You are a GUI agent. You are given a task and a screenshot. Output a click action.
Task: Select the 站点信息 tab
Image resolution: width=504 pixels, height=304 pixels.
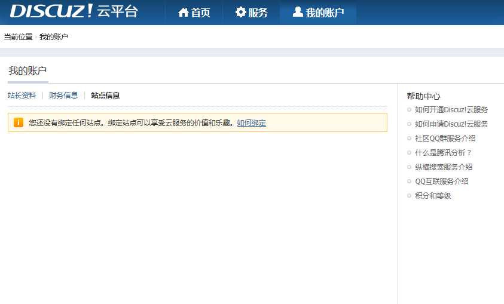tap(105, 96)
